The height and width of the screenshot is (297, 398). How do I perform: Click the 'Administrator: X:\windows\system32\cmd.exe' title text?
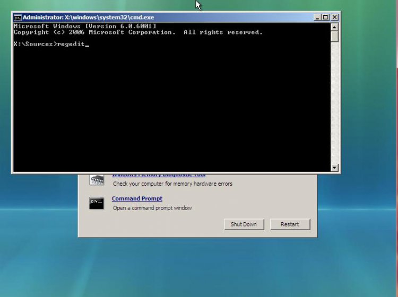[x=88, y=18]
